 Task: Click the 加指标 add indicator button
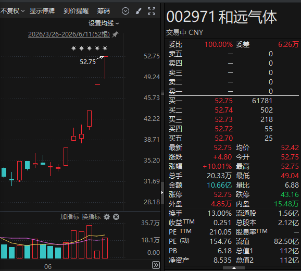[x=70, y=217]
